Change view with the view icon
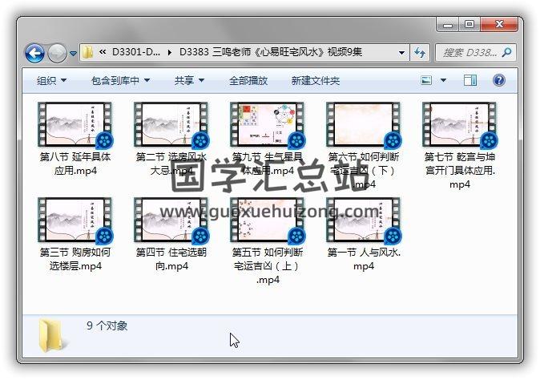Screen dimensions: 540x380 pos(426,80)
